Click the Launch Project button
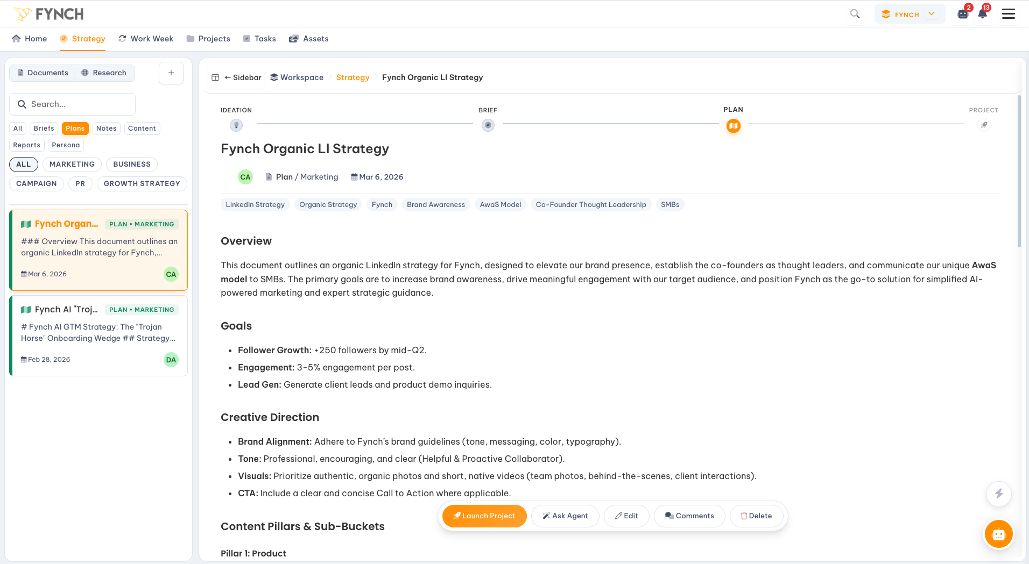 coord(484,516)
